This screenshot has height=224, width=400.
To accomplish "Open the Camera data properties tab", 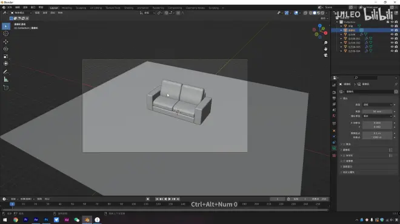I will point(334,149).
